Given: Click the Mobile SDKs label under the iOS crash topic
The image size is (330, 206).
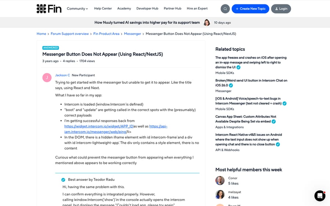Looking at the screenshot, I should click(x=224, y=73).
